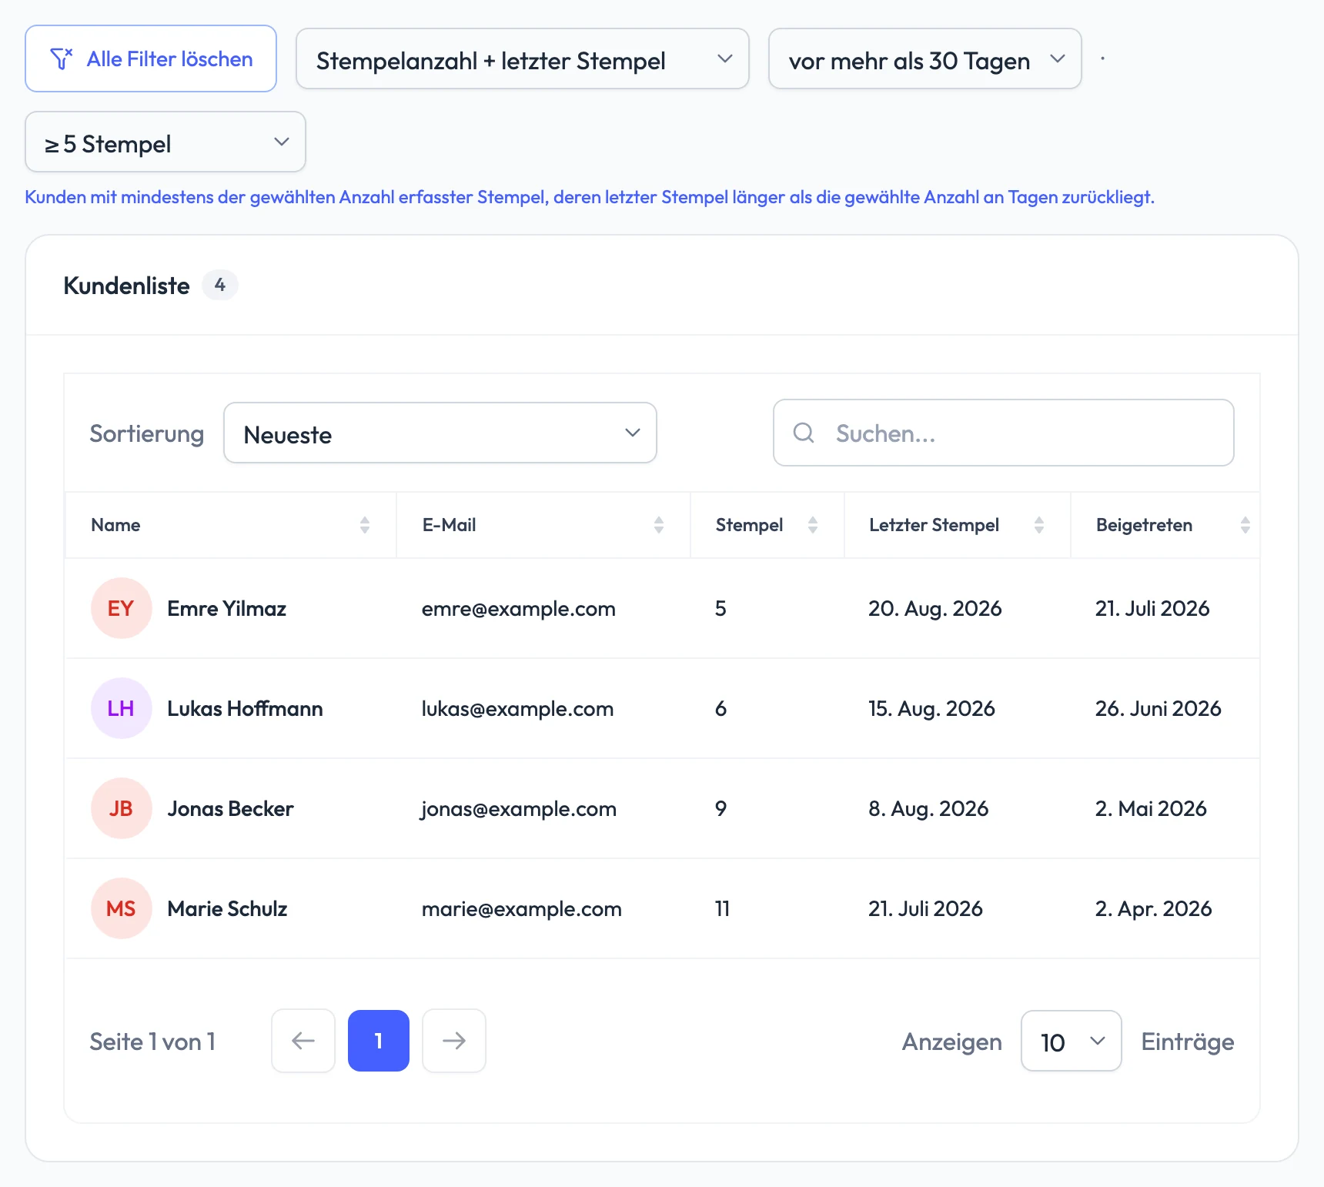Screen dimensions: 1324x1187
Task: Go to previous page with left arrow
Action: [x=303, y=1041]
